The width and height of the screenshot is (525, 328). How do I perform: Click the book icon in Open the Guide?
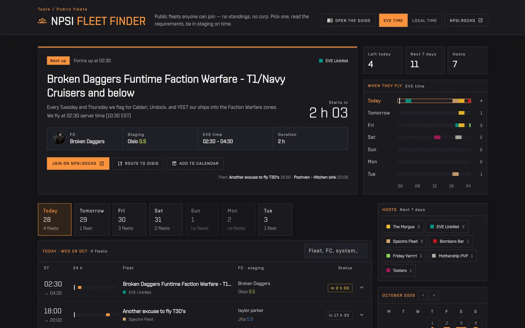(330, 20)
